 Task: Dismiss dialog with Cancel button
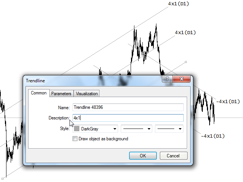(x=174, y=155)
